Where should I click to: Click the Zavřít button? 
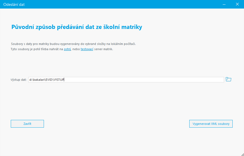click(27, 124)
